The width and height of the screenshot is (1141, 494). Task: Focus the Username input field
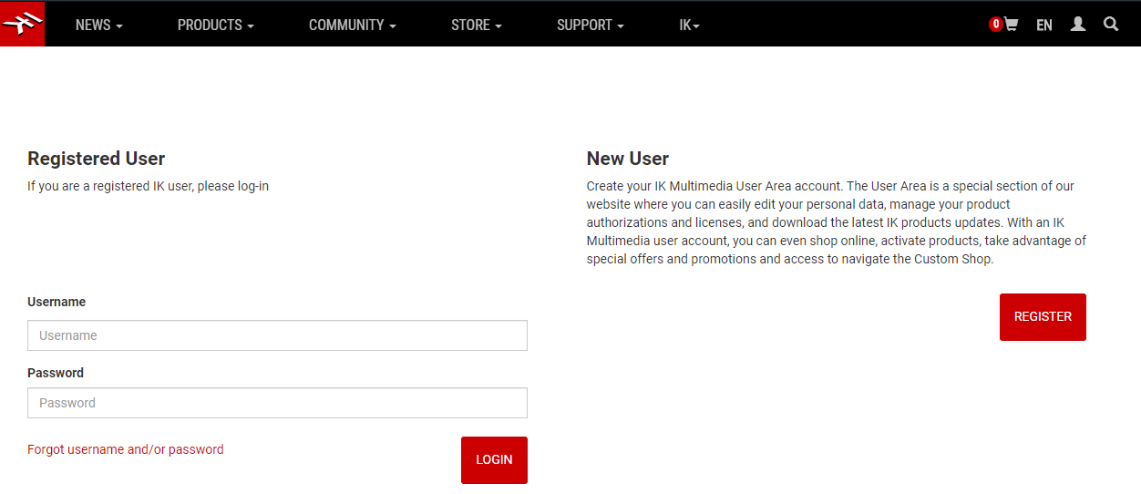[277, 335]
